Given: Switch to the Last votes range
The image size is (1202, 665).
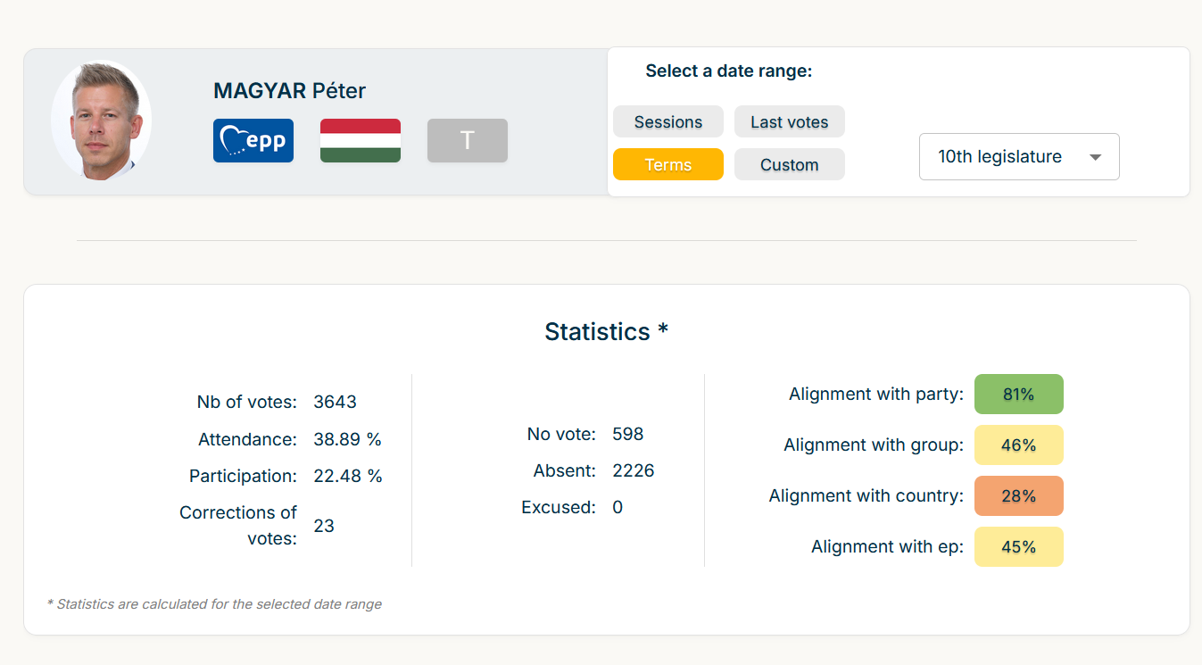Looking at the screenshot, I should tap(789, 122).
